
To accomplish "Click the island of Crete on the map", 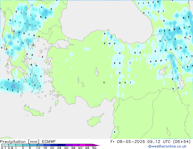I will (33, 111).
